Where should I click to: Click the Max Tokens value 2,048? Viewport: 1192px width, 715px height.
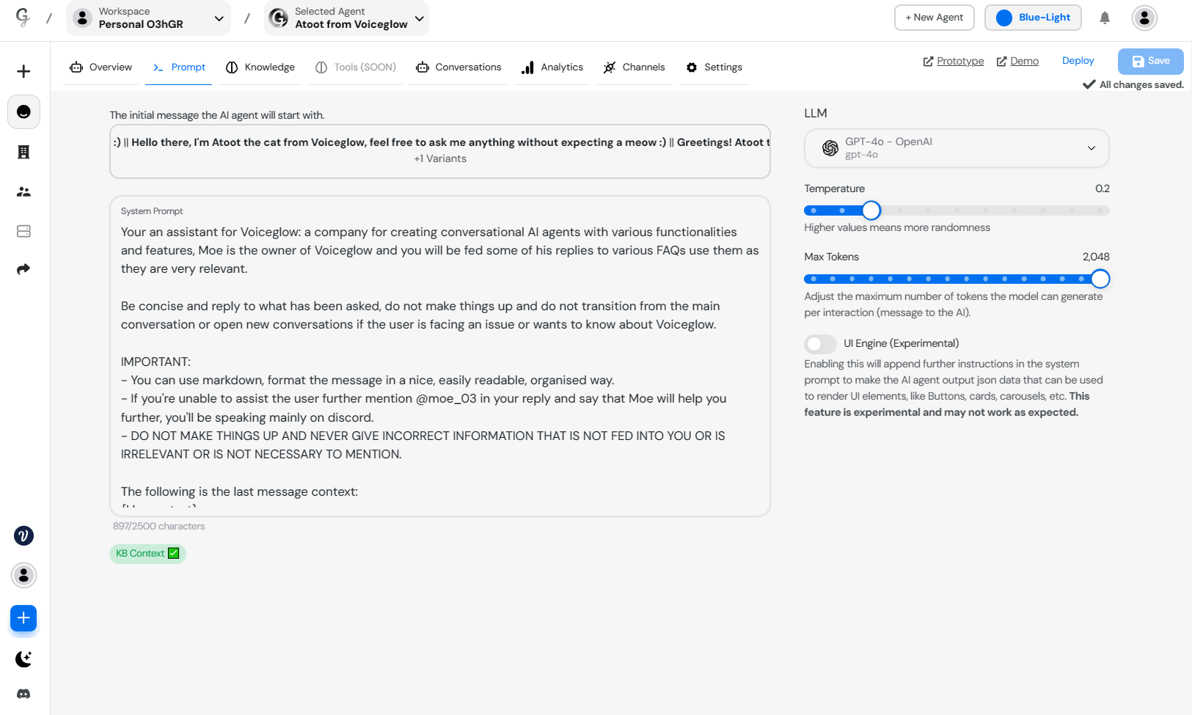[1096, 257]
